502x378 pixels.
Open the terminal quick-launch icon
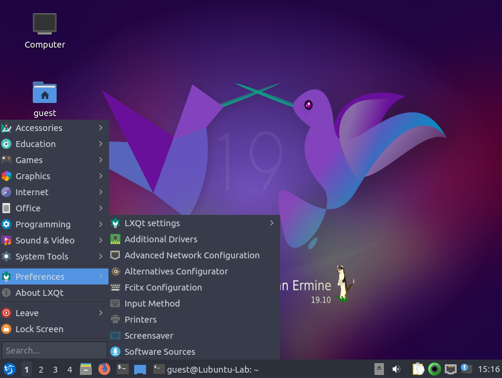click(x=123, y=369)
